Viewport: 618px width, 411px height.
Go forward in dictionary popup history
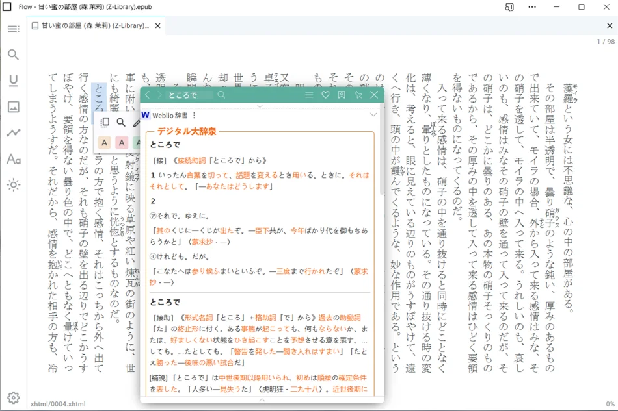tap(159, 95)
